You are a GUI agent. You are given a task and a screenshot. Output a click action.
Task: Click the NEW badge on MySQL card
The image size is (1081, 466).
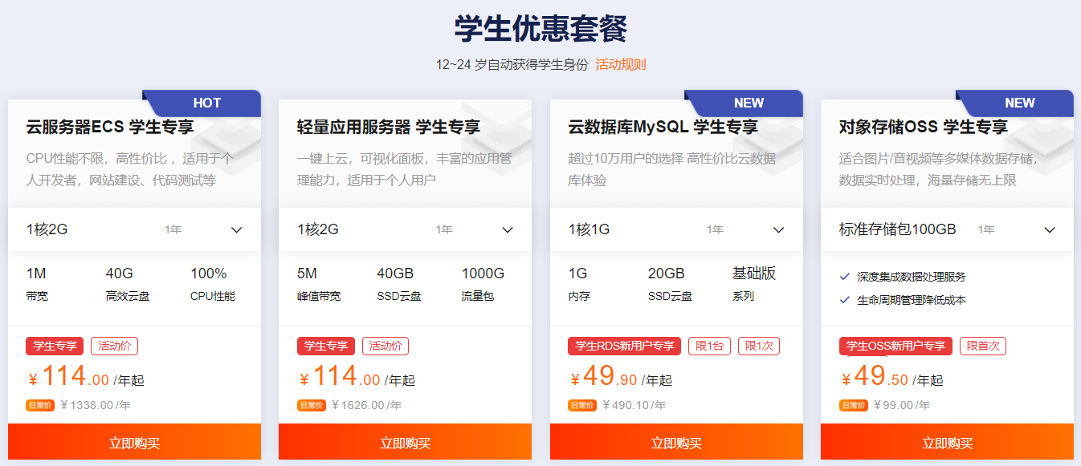pos(749,103)
